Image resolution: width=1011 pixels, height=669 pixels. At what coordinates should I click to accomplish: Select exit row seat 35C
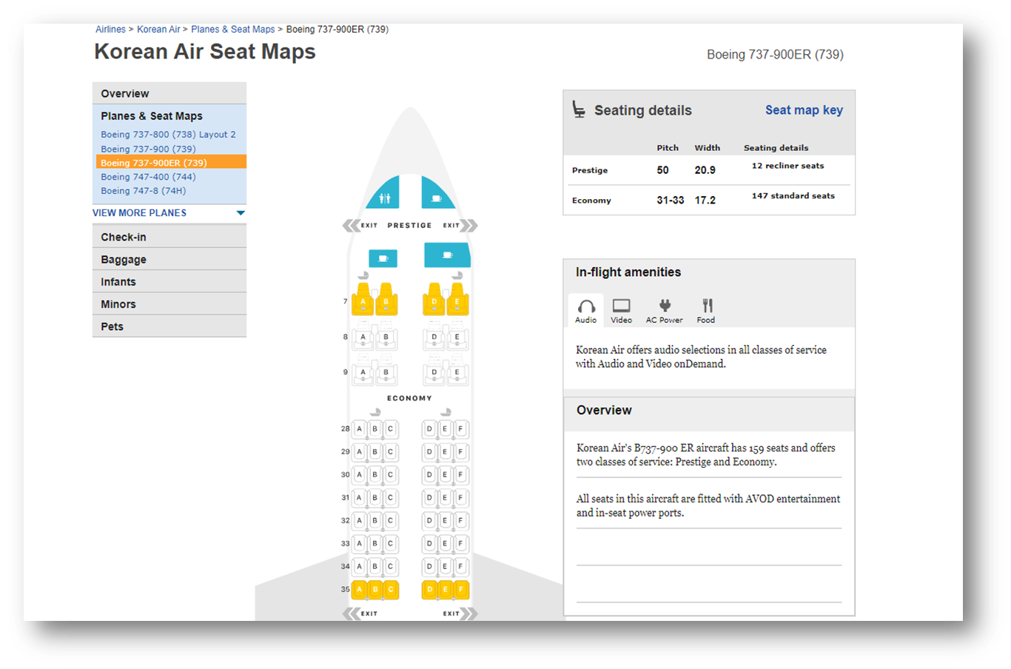pos(390,590)
